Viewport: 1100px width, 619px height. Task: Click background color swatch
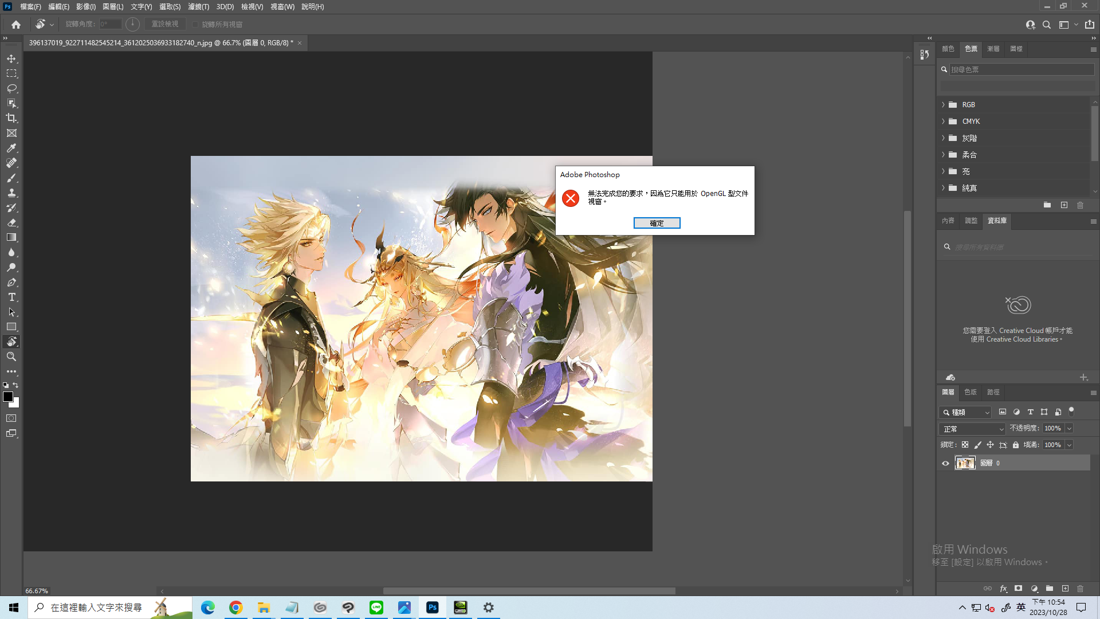point(16,405)
